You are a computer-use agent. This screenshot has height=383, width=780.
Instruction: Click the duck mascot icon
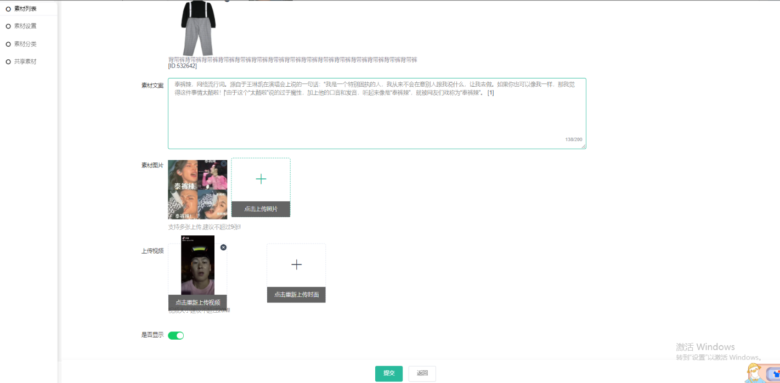pos(755,374)
